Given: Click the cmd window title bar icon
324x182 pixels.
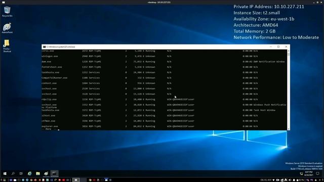Looking at the screenshot, I should (x=44, y=47).
